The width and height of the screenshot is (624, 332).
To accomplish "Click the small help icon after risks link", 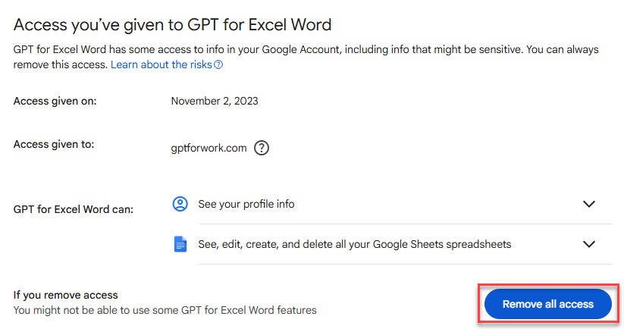I will (x=218, y=64).
